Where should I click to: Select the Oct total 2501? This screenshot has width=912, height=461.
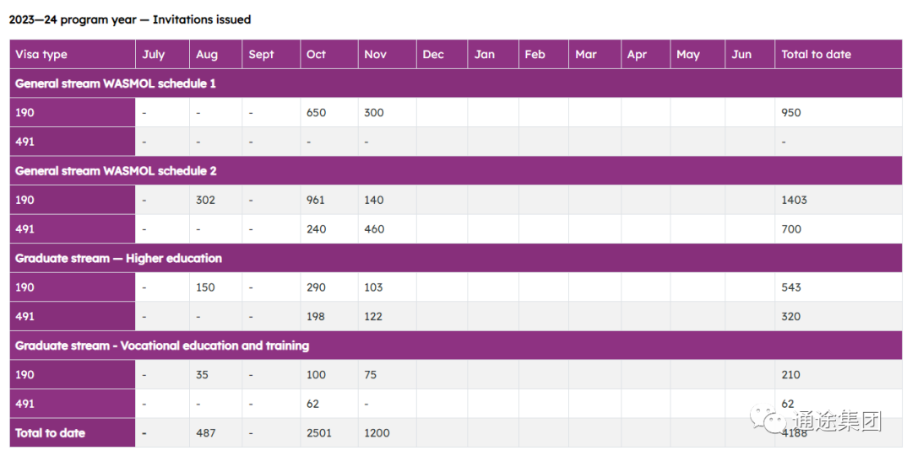tap(318, 433)
